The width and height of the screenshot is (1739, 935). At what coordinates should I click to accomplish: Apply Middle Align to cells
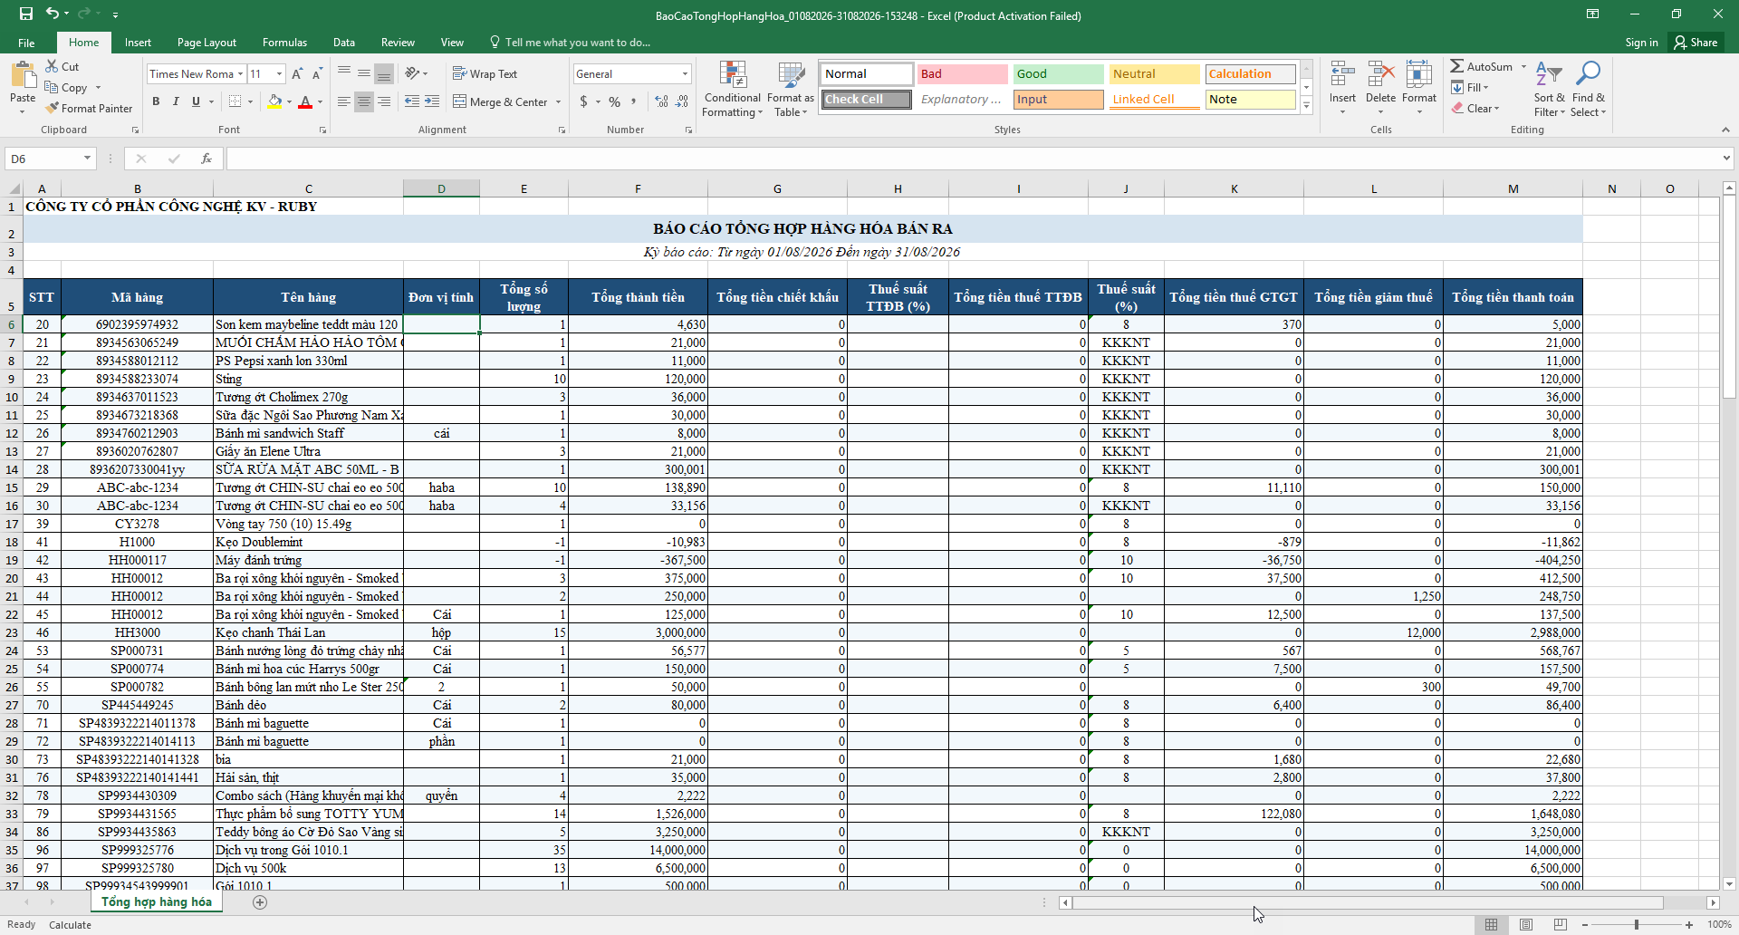(364, 73)
